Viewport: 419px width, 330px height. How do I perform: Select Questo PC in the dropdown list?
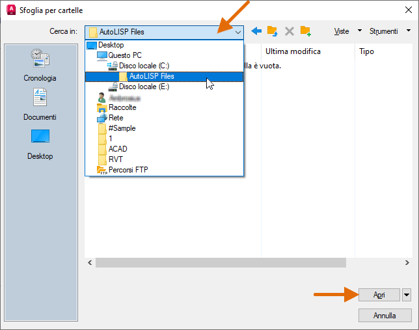pos(165,55)
